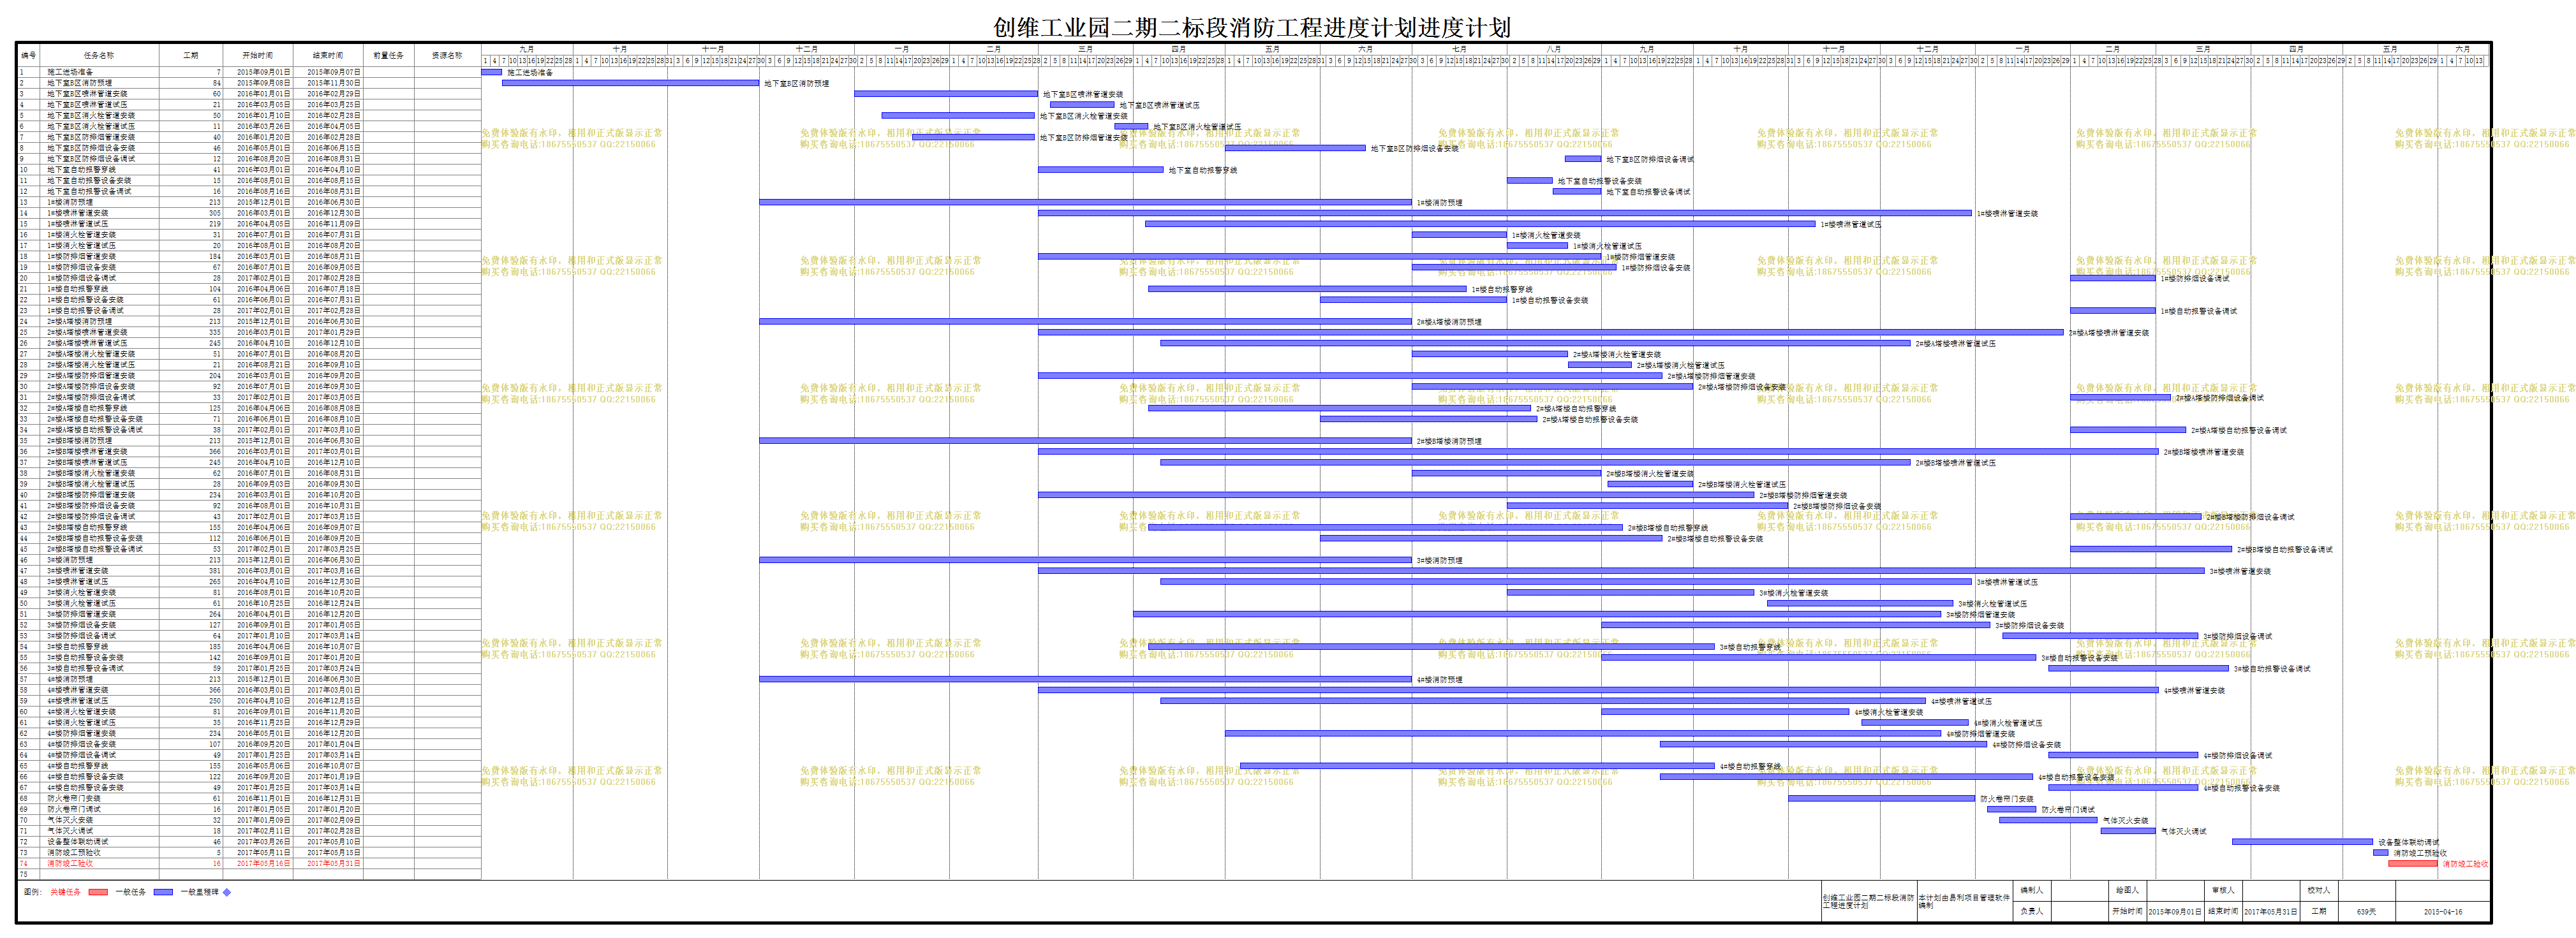This screenshot has width=2576, height=938.
Task: Click the 资源名称 column header
Action: click(x=447, y=55)
